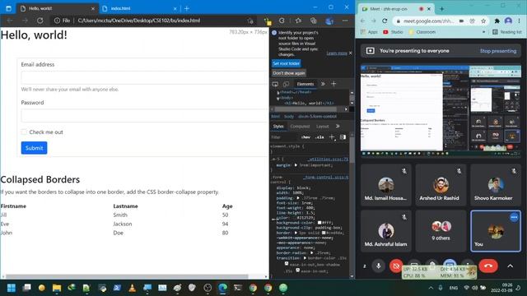Screen dimensions: 527x296
Task: Select the Elements tab in DevTools
Action: pyautogui.click(x=305, y=84)
